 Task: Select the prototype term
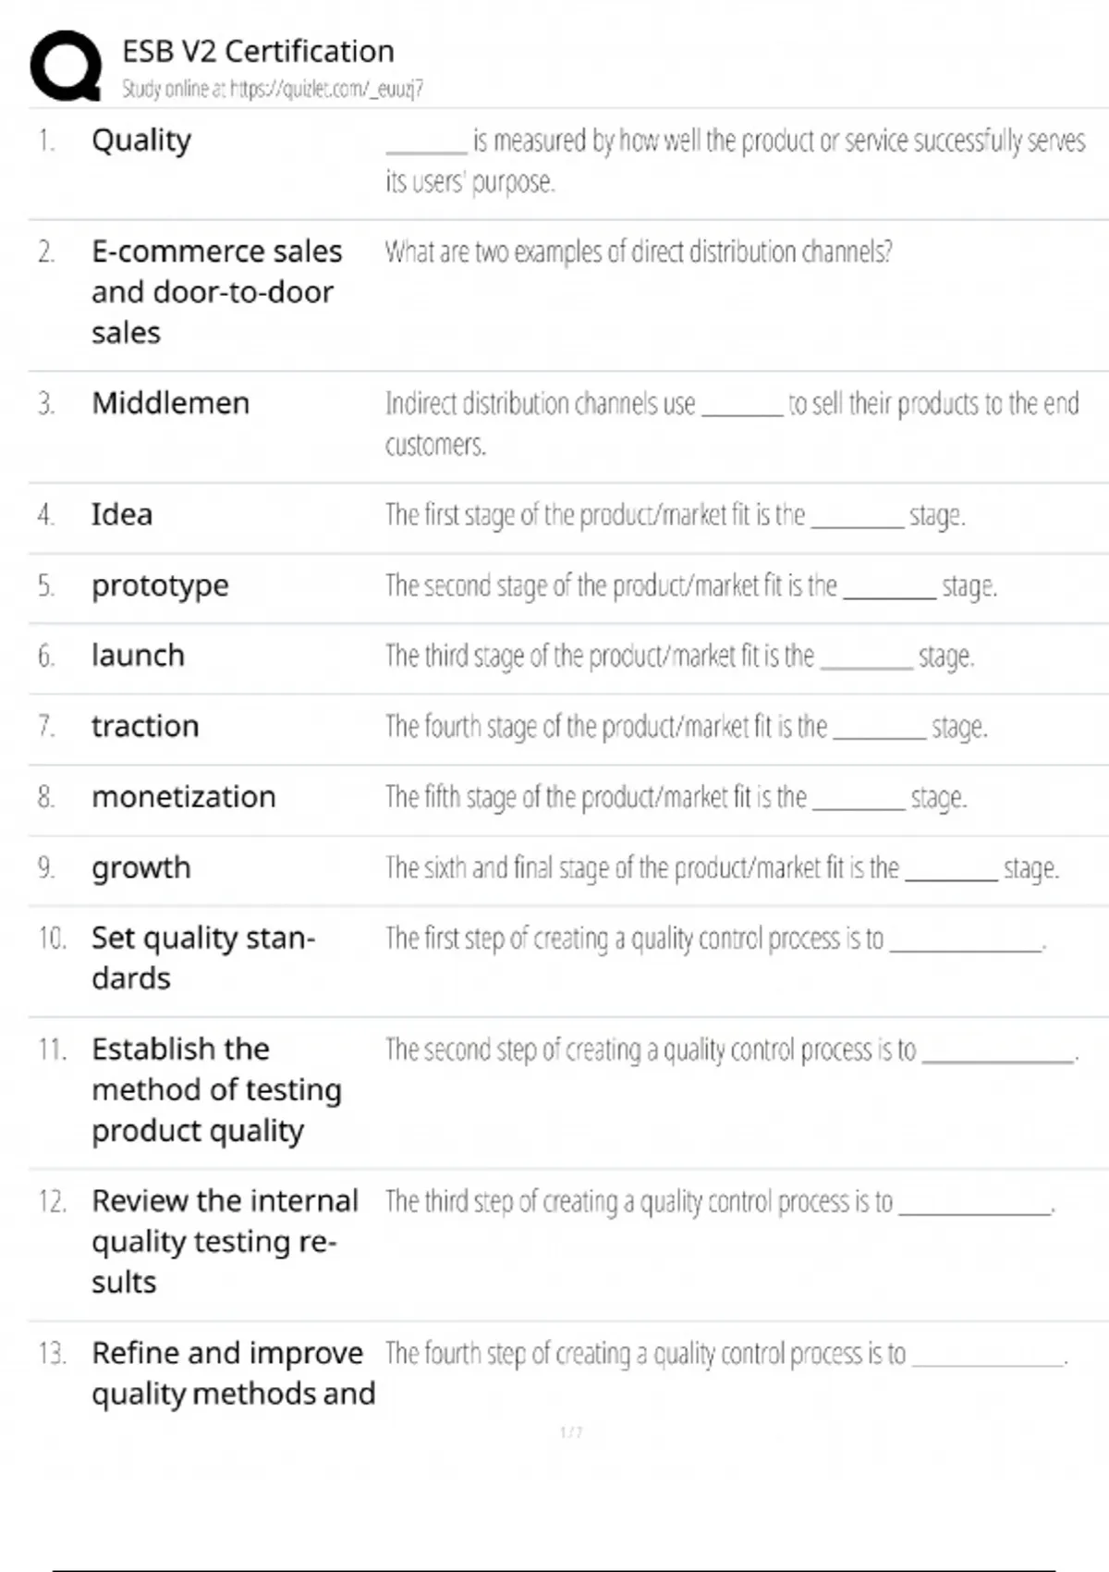coord(160,585)
